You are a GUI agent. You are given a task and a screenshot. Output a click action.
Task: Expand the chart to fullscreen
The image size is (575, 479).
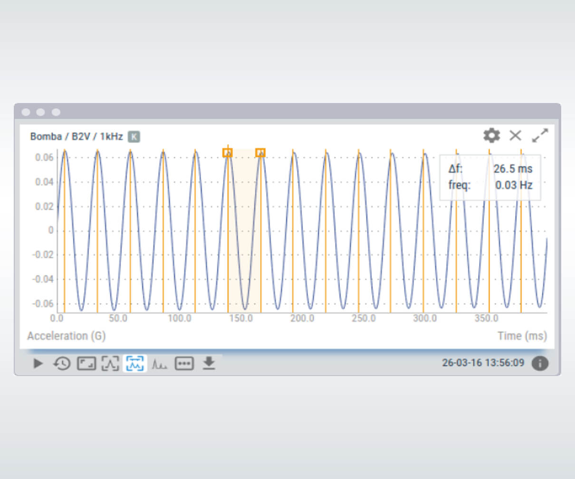tap(539, 136)
